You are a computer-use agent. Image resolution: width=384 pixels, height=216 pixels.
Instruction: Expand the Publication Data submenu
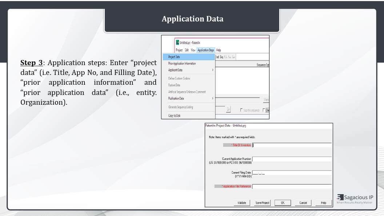click(x=189, y=99)
